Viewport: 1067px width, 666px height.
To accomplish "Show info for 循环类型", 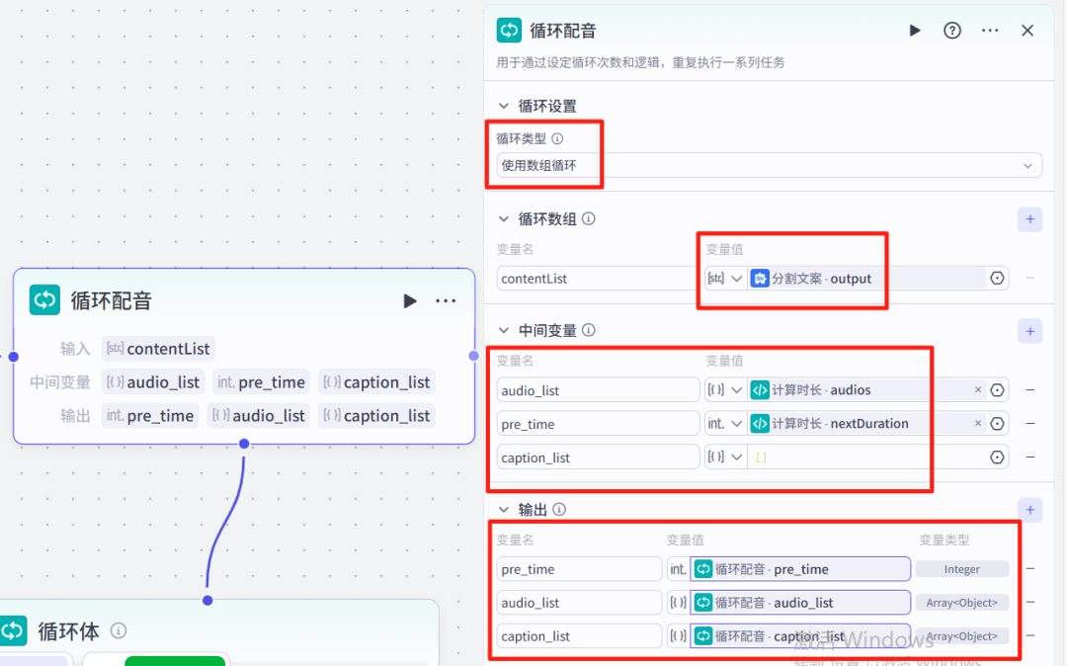I will [x=557, y=138].
